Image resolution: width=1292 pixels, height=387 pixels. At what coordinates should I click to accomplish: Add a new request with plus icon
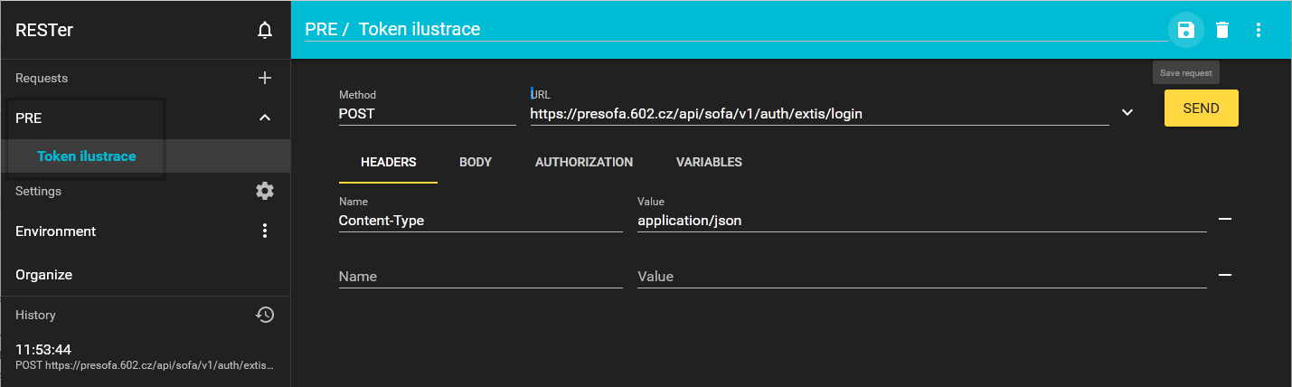tap(265, 78)
